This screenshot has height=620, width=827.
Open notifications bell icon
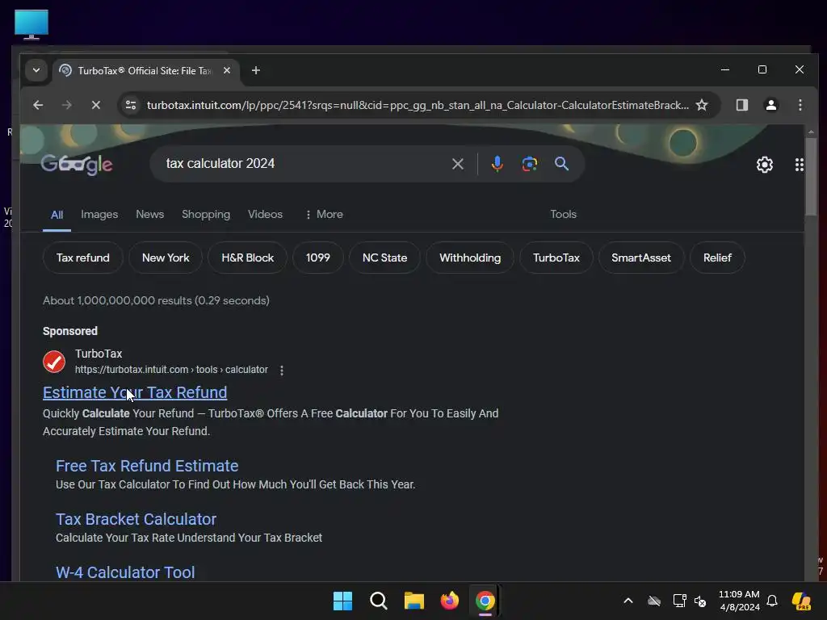(x=772, y=601)
